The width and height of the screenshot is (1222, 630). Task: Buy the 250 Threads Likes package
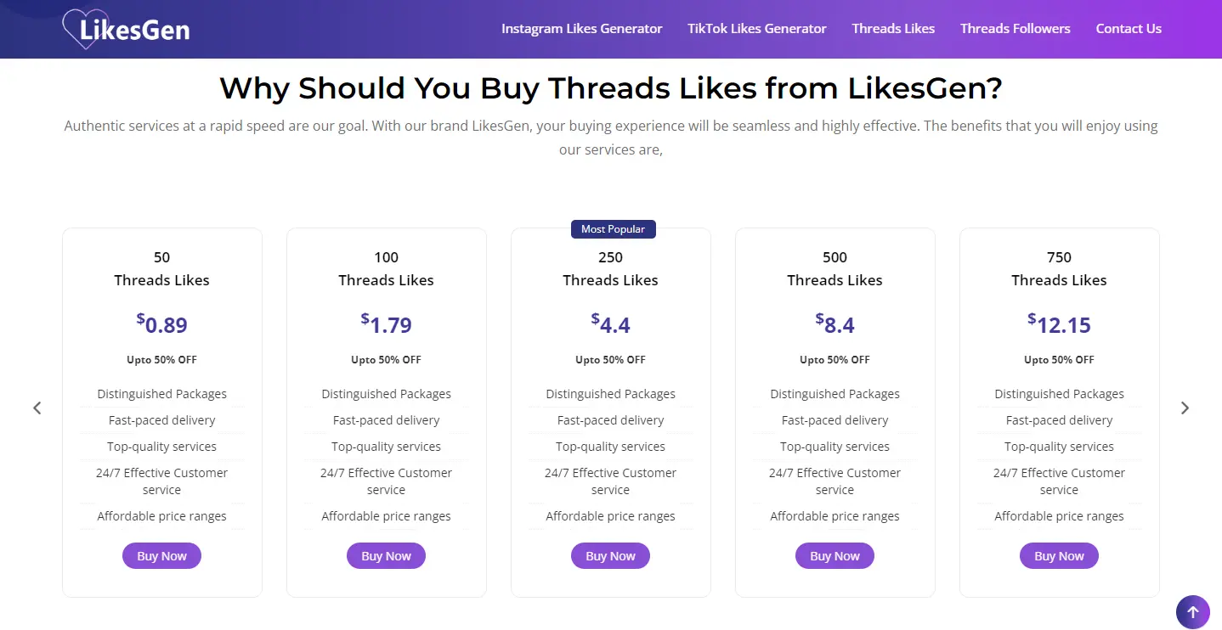[x=610, y=556]
